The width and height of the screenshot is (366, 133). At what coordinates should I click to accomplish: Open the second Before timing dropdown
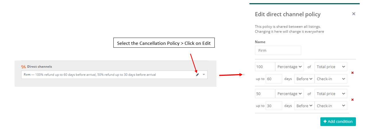[304, 106]
